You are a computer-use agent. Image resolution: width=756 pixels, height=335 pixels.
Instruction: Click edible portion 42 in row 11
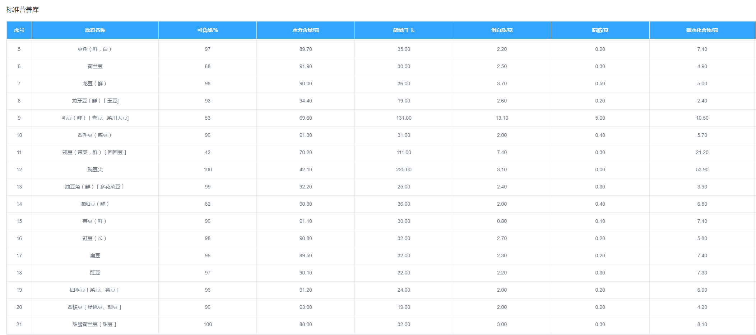[208, 152]
